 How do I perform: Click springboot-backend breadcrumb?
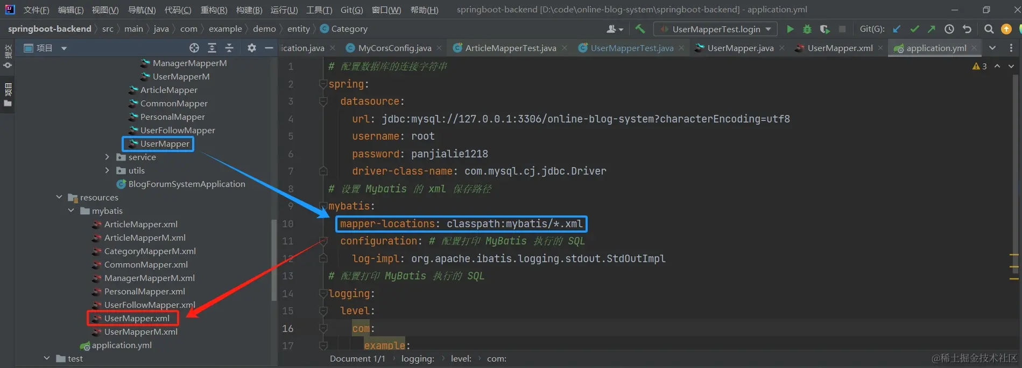tap(50, 29)
